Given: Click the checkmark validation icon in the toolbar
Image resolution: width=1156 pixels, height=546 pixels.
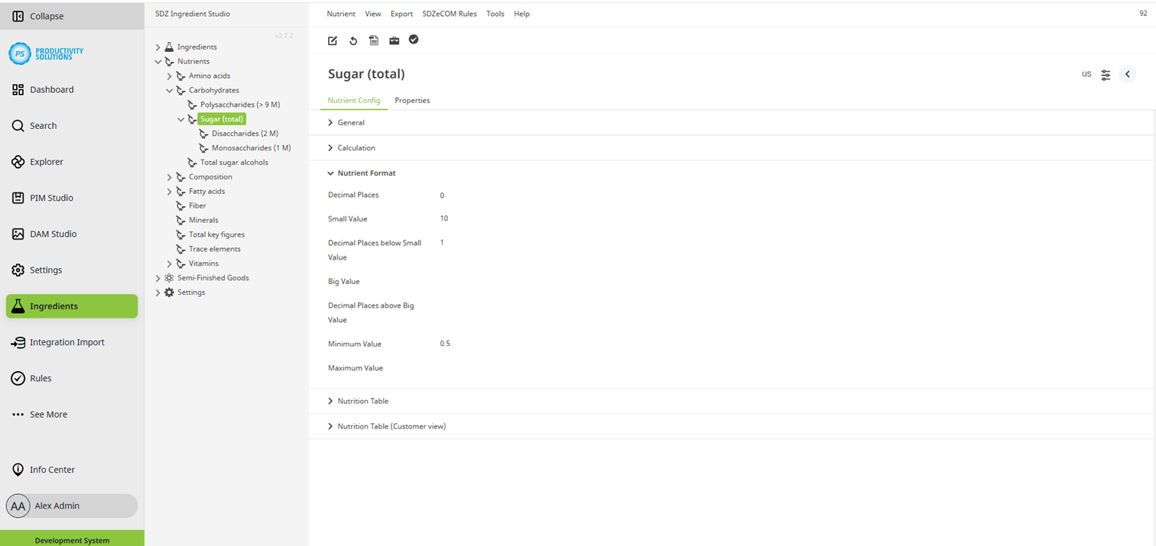Looking at the screenshot, I should coord(414,40).
